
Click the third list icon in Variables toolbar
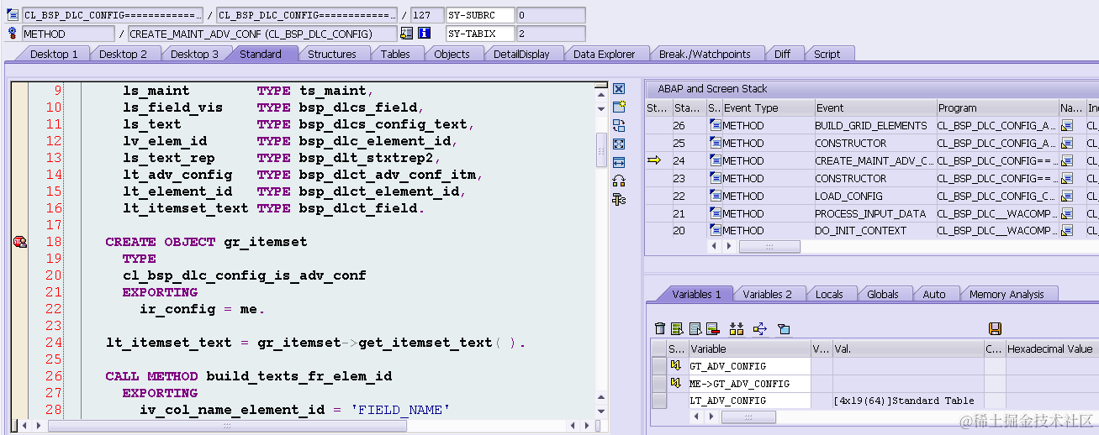(x=695, y=328)
